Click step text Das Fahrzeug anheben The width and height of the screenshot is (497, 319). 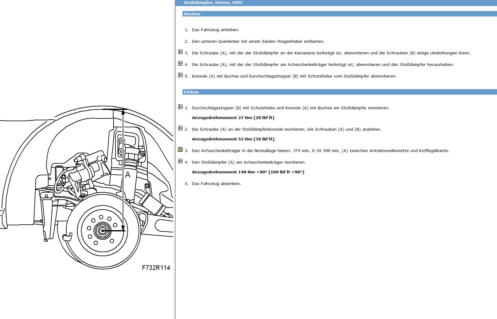[x=216, y=30]
